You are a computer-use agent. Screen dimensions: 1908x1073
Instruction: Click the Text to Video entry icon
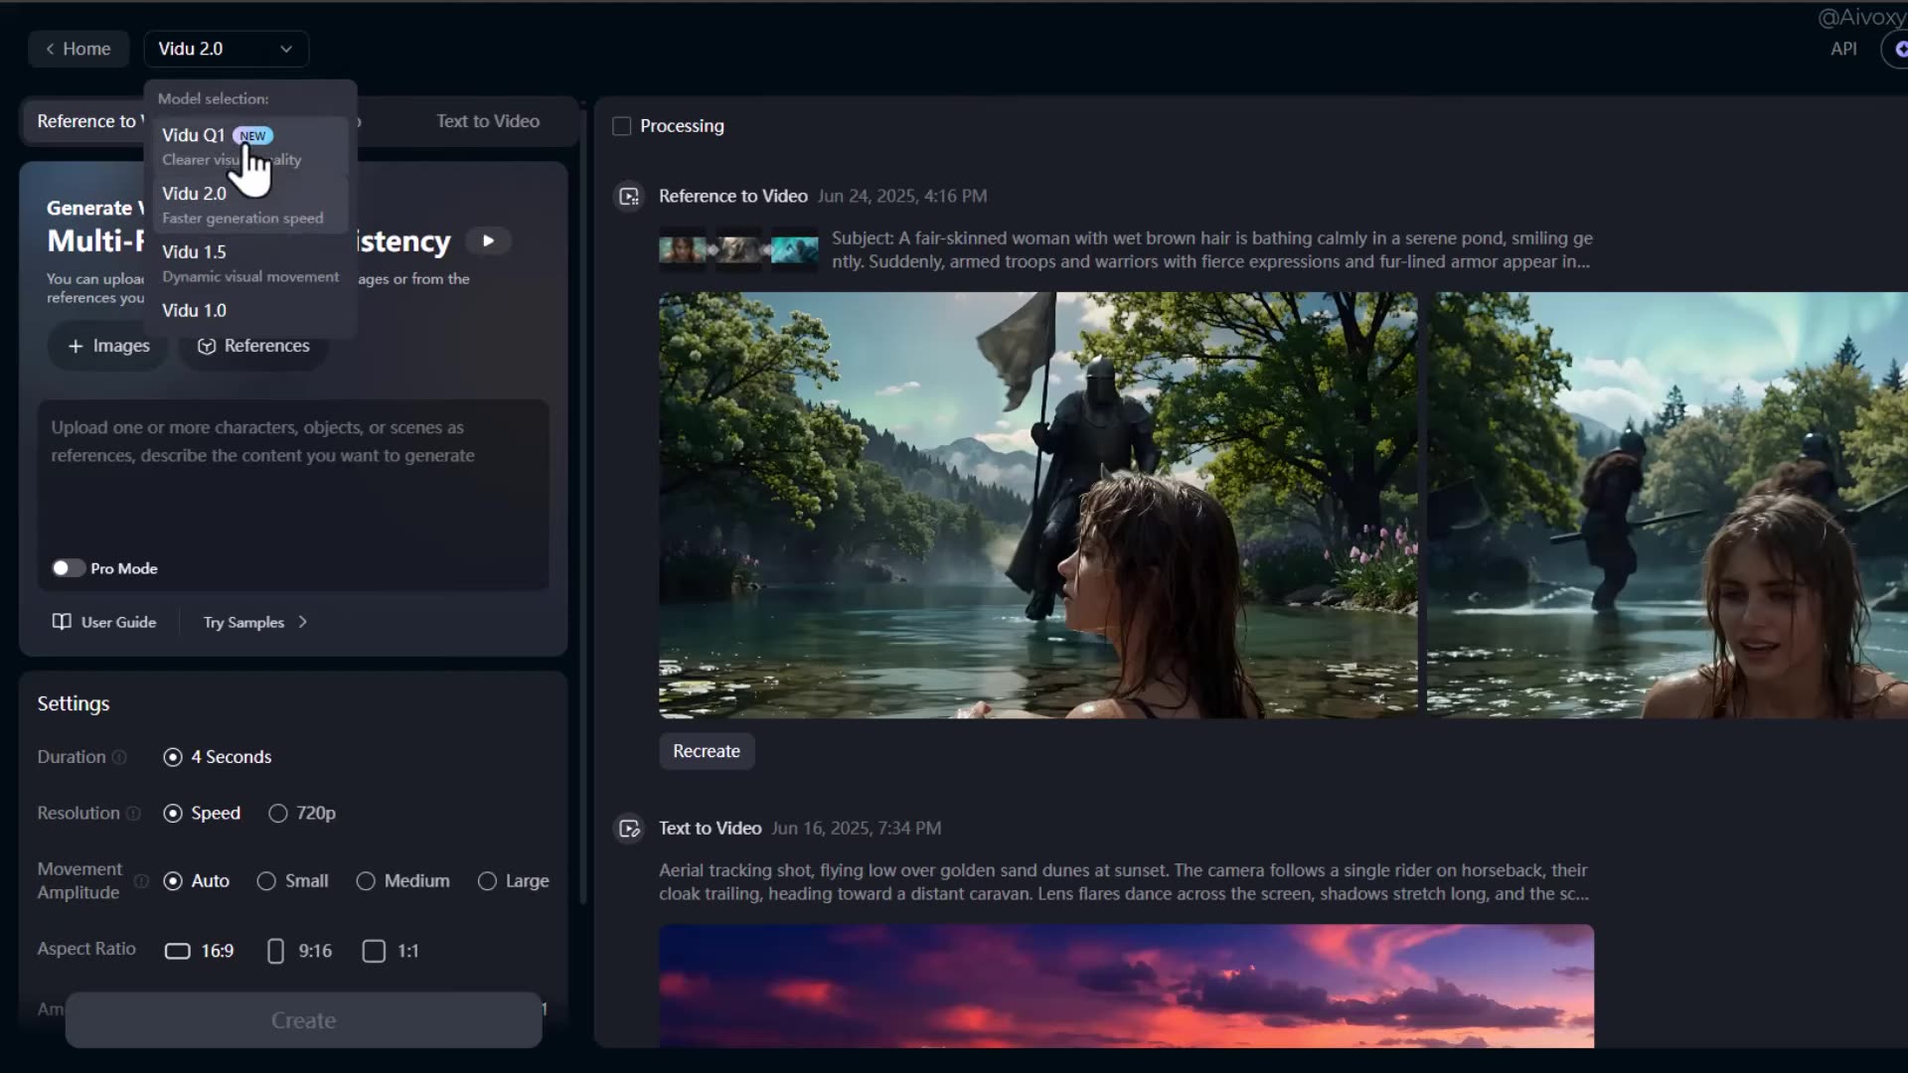tap(629, 829)
